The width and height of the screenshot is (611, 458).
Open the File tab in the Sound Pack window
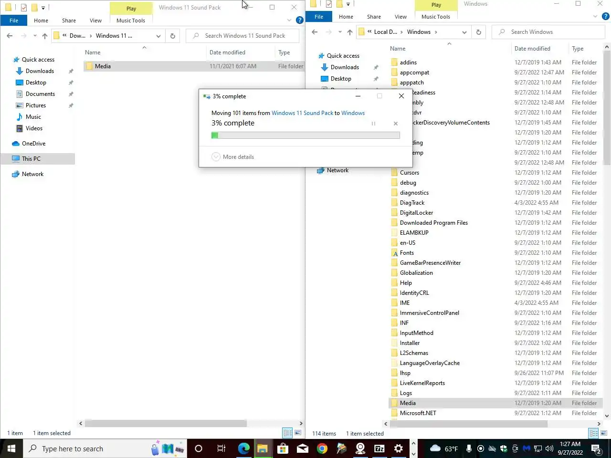click(14, 21)
